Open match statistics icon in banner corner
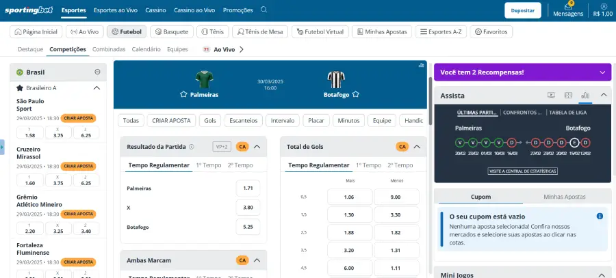The height and width of the screenshot is (278, 616). click(422, 65)
